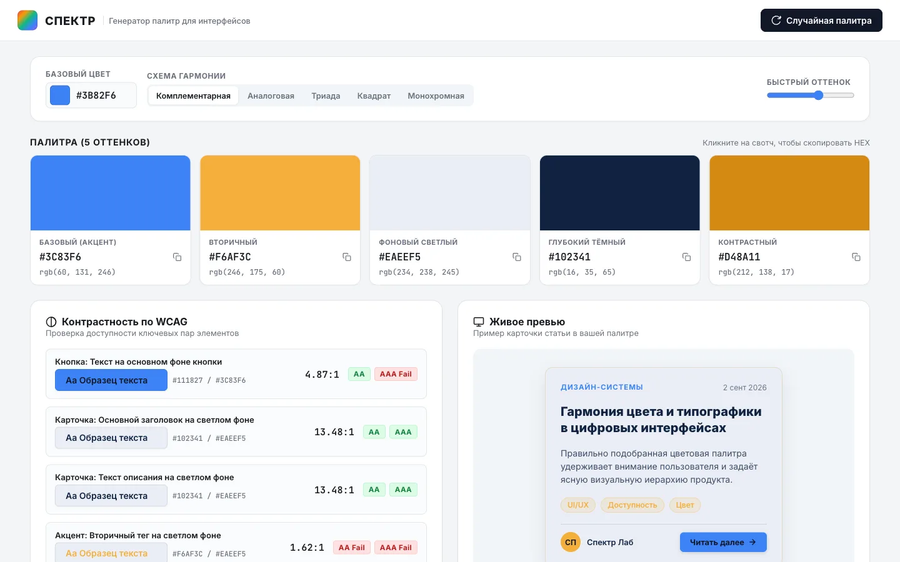Click the blue Базовый (акцент) color swatch
Viewport: 900px width, 562px height.
click(x=111, y=193)
